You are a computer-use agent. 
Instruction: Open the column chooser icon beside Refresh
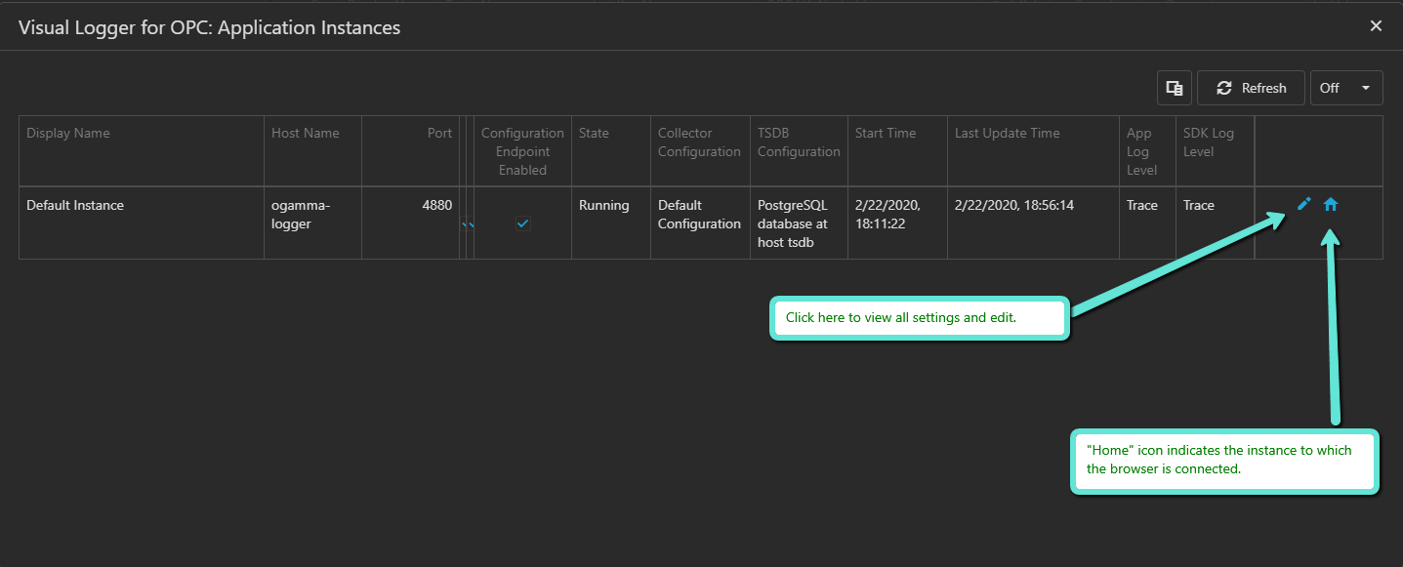coord(1174,88)
